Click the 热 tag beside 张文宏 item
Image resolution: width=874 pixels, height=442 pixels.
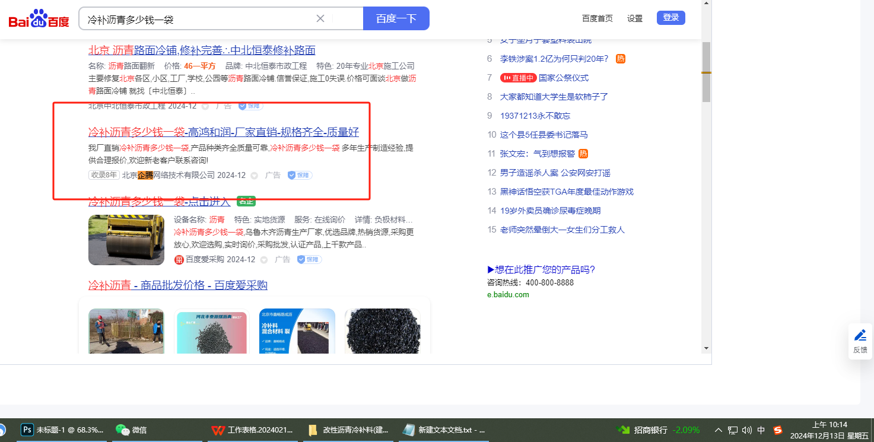[x=583, y=154]
